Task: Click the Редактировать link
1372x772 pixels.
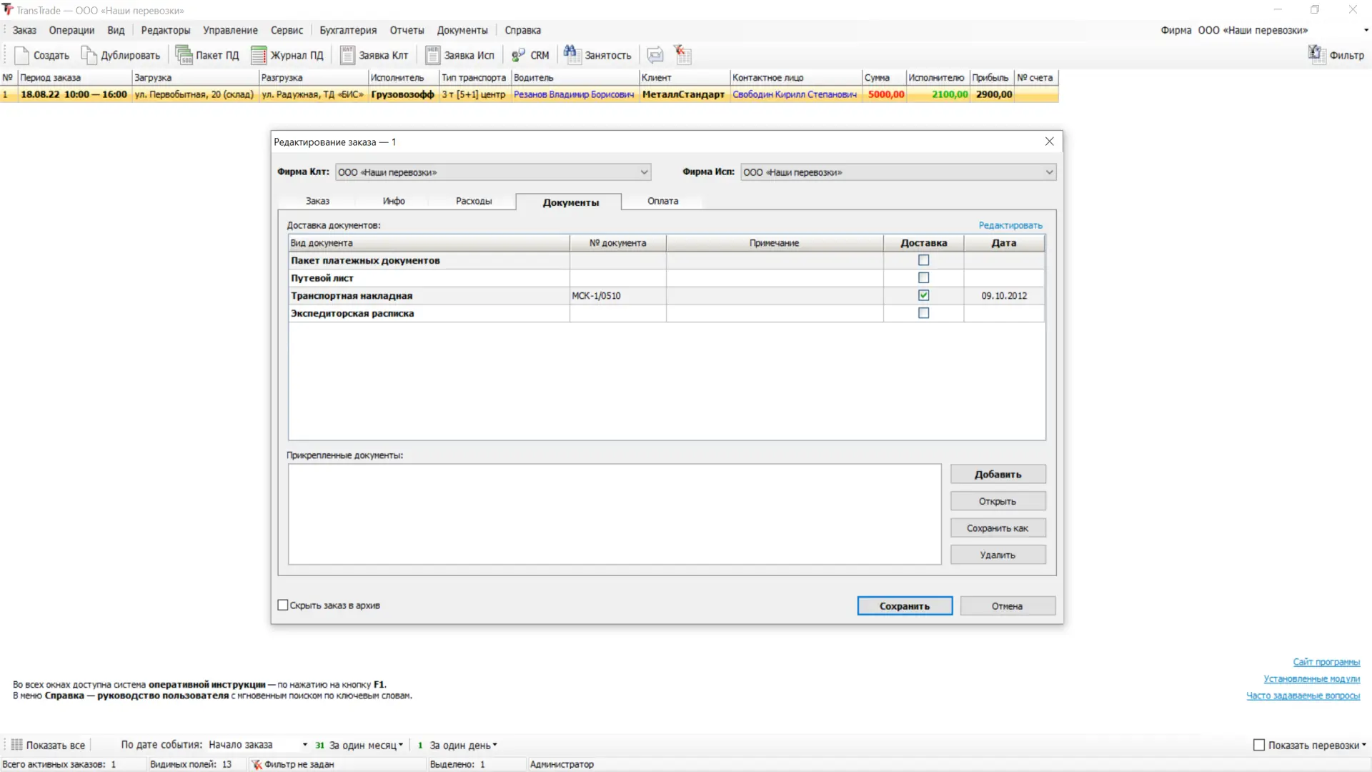Action: coord(1010,225)
